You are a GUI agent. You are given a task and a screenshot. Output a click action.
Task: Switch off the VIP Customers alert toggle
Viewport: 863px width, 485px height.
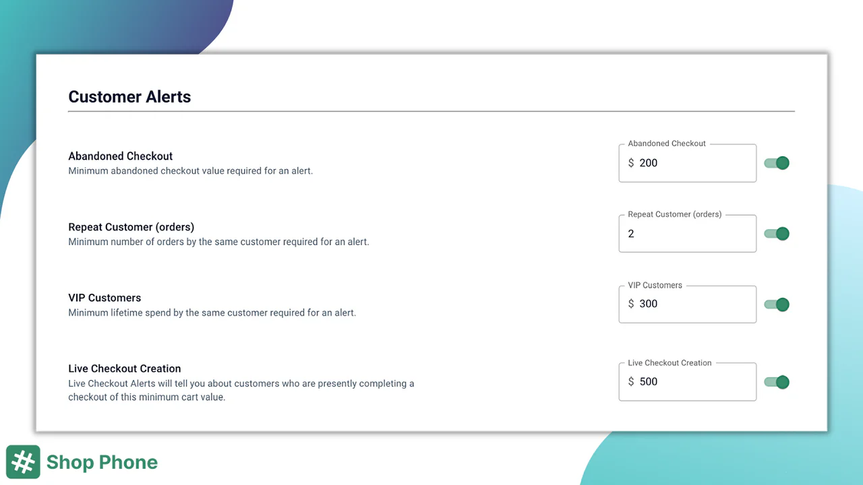click(x=777, y=304)
